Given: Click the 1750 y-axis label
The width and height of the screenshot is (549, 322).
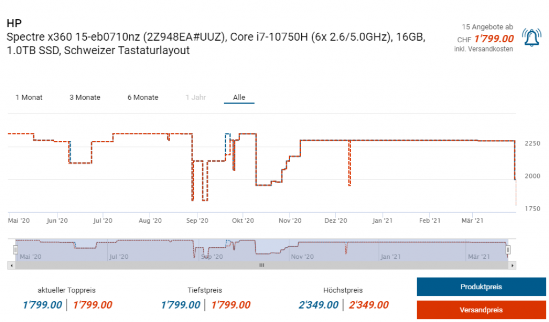Looking at the screenshot, I should click(x=532, y=208).
